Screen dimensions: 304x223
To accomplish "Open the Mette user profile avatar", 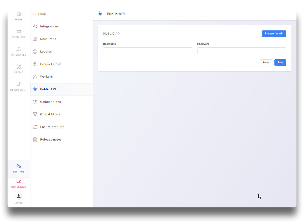I will 19,196.
